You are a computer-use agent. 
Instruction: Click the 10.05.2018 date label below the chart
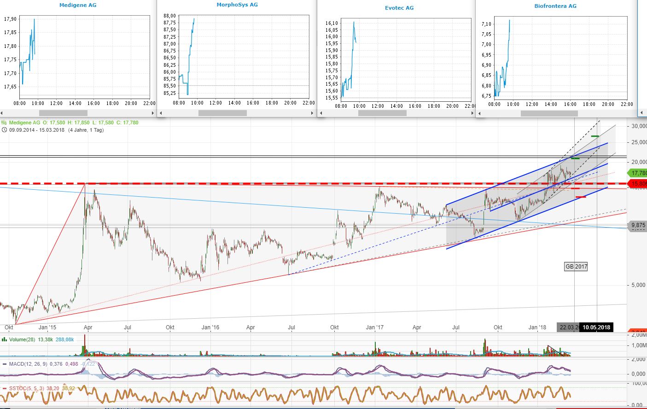596,327
